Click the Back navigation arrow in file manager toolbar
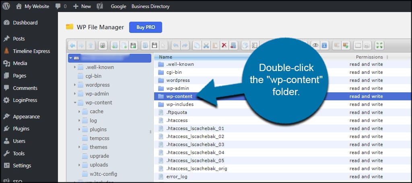This screenshot has height=183, width=412. pyautogui.click(x=72, y=45)
